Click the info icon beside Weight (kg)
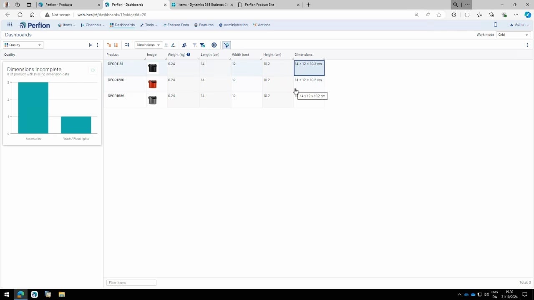The height and width of the screenshot is (300, 534). [x=188, y=54]
